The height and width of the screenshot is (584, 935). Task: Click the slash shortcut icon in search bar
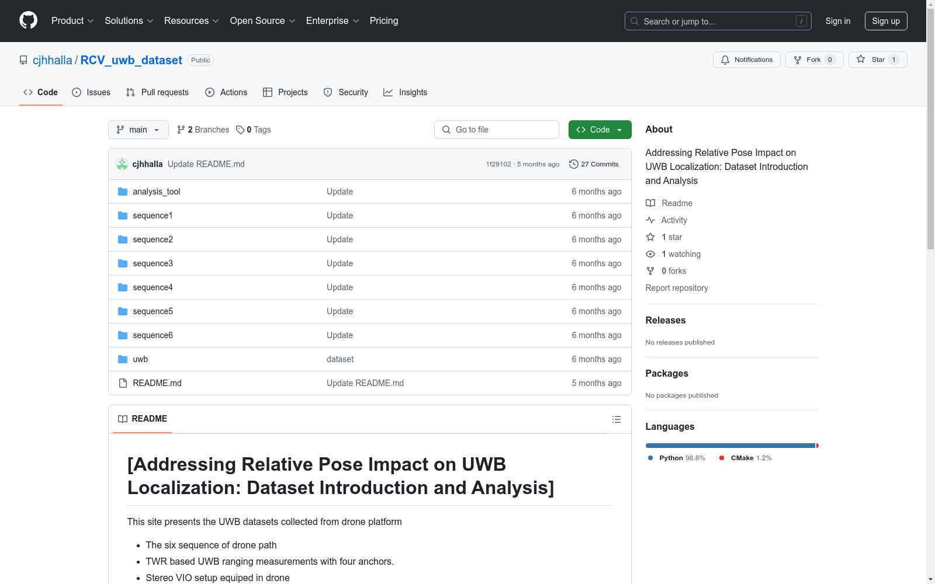(801, 21)
